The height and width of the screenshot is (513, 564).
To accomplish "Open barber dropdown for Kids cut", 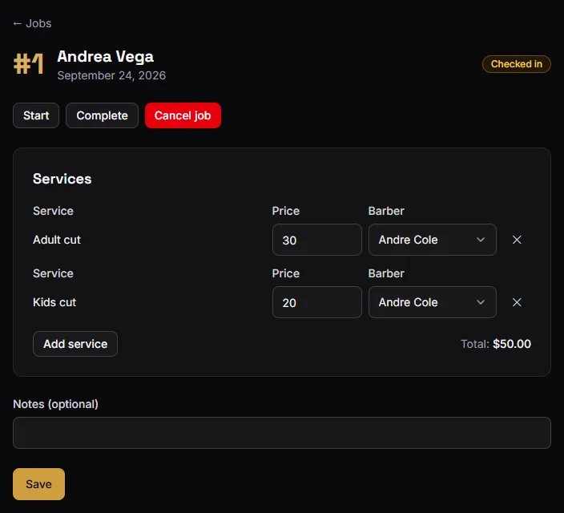I will tap(433, 302).
